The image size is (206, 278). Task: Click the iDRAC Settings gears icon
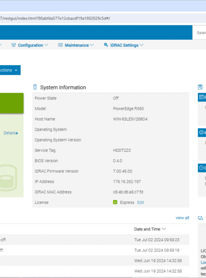106,45
